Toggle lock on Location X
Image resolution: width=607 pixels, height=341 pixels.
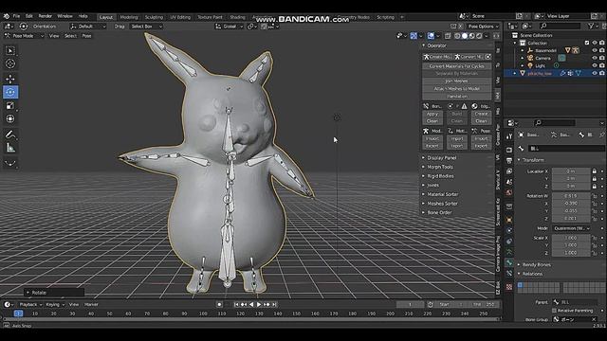point(595,170)
